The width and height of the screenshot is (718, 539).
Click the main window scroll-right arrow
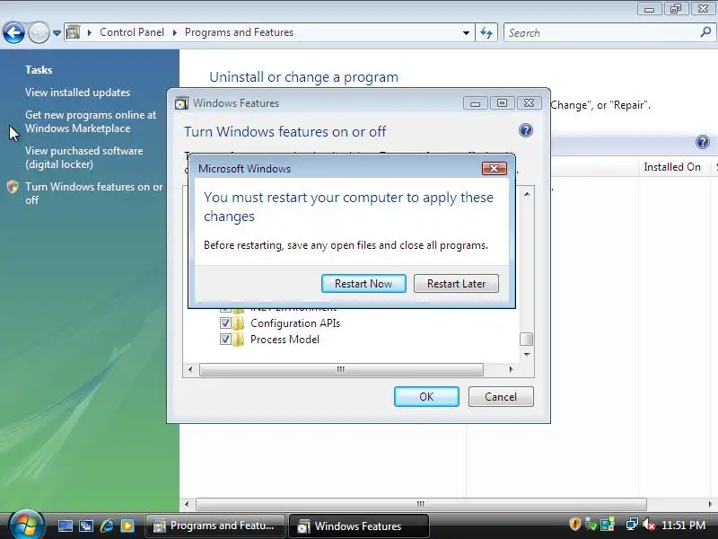[x=710, y=504]
